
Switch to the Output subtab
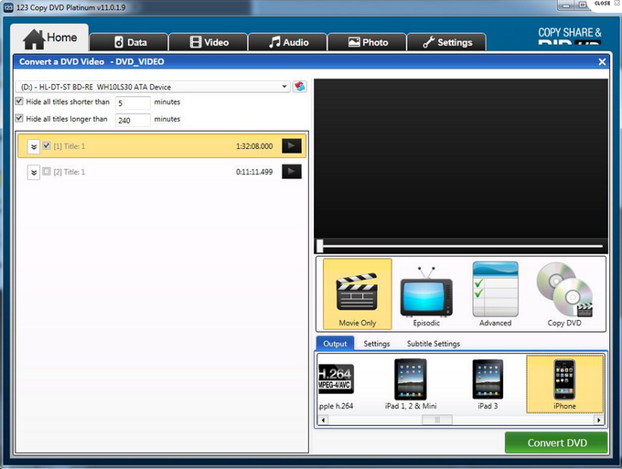tap(335, 344)
